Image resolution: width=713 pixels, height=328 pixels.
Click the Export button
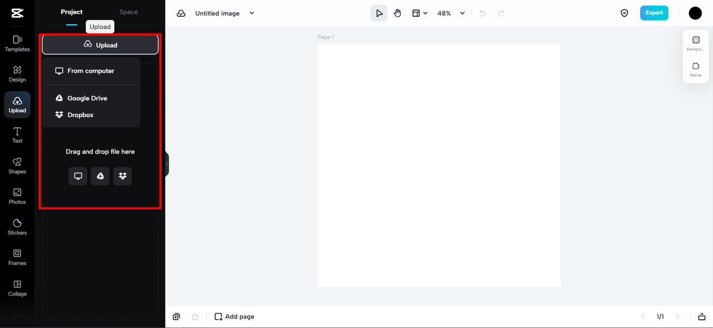coord(654,13)
